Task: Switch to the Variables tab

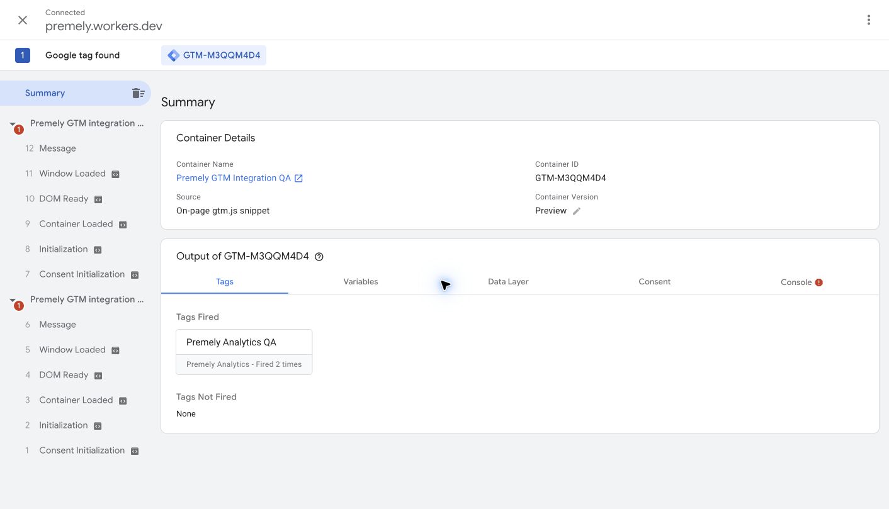Action: pos(361,282)
